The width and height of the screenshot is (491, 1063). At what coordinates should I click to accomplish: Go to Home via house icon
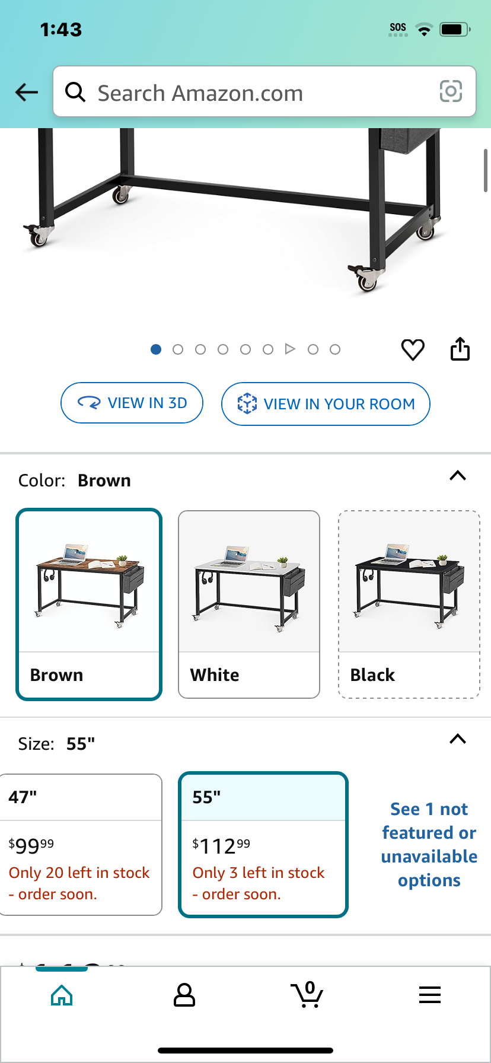62,995
